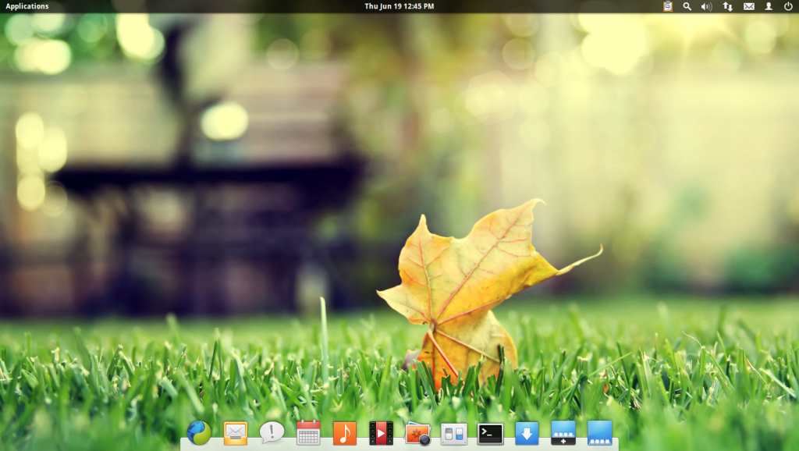Open the Midori web browser from the dock
The width and height of the screenshot is (799, 451).
pos(197,434)
